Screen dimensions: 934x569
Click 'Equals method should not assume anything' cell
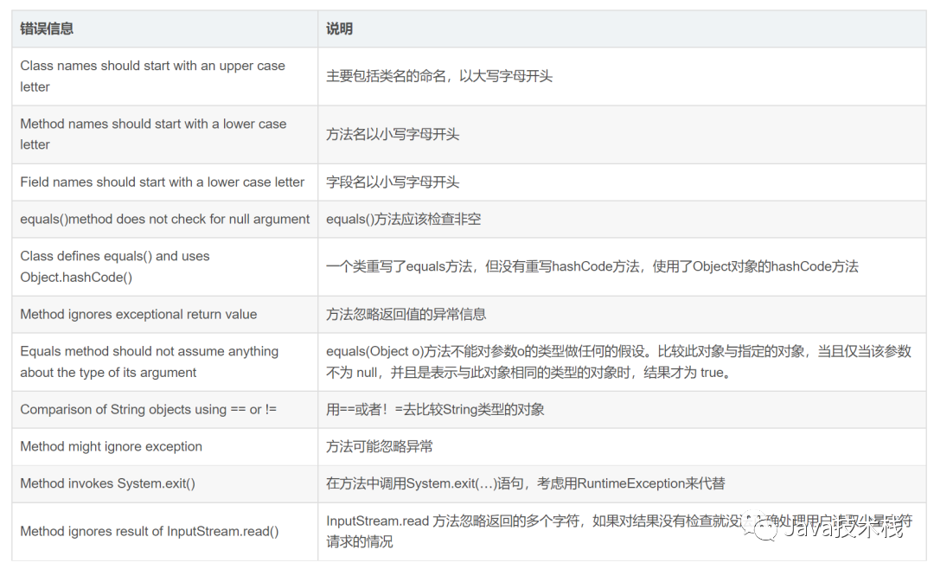click(165, 361)
